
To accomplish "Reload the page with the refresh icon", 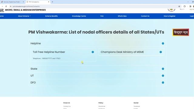I will click(x=6, y=6).
